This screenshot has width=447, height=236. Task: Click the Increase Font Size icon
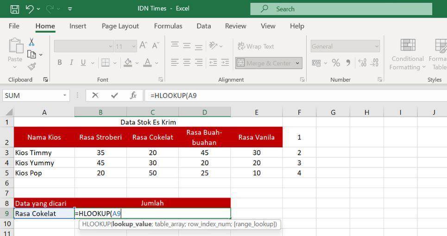[x=143, y=46]
